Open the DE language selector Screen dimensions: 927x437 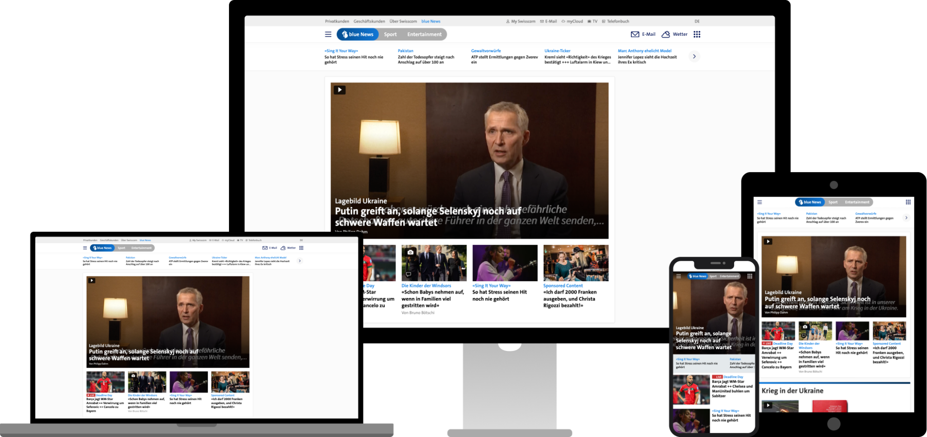click(697, 21)
